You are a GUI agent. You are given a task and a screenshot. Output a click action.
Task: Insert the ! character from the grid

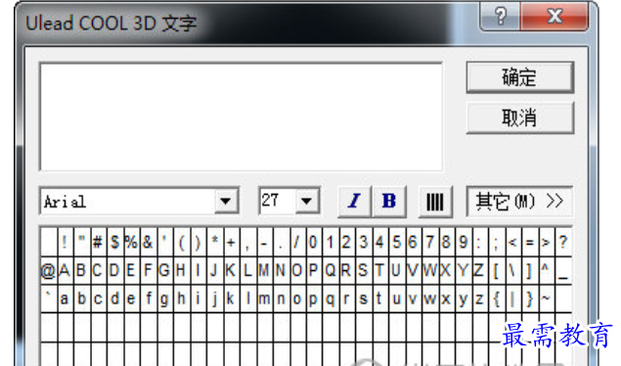point(65,242)
